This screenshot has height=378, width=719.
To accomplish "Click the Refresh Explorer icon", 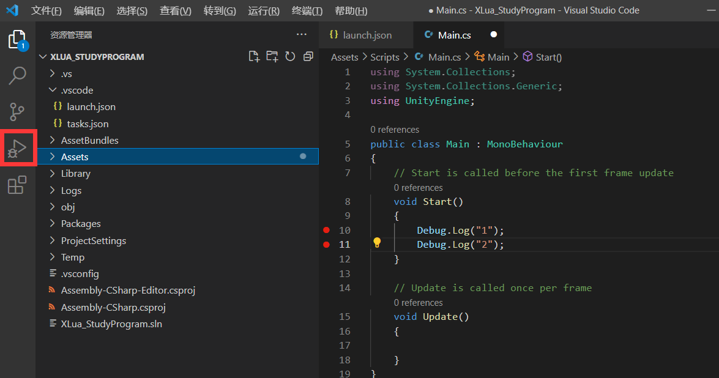I will [x=289, y=56].
